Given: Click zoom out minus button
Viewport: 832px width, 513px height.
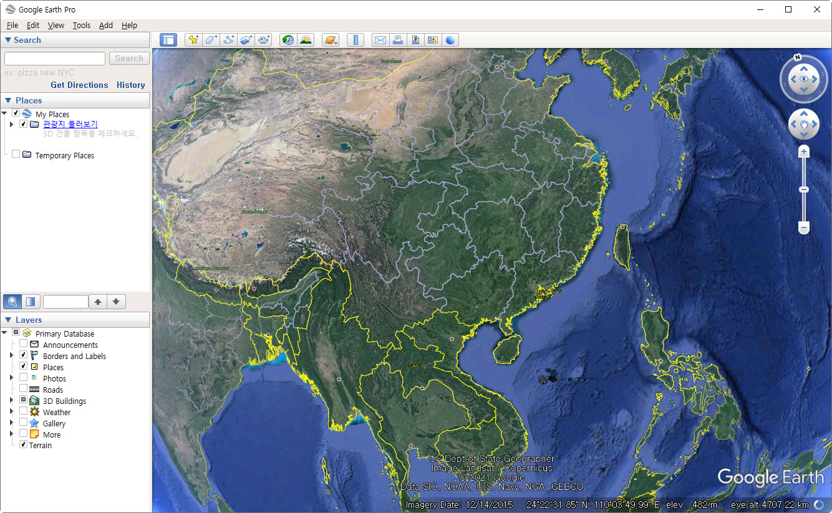Looking at the screenshot, I should (x=804, y=228).
